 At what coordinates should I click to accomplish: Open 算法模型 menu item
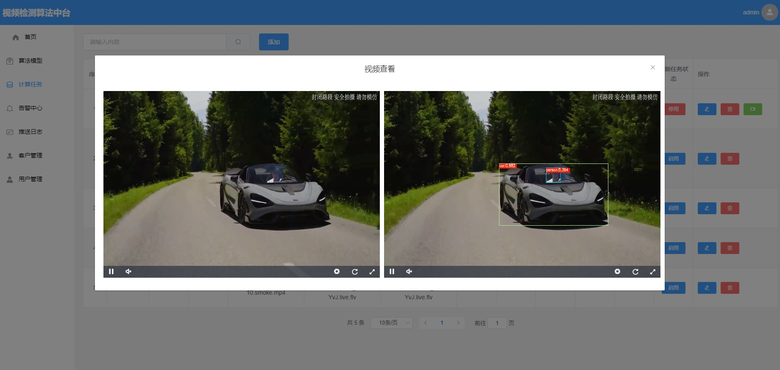tap(37, 61)
